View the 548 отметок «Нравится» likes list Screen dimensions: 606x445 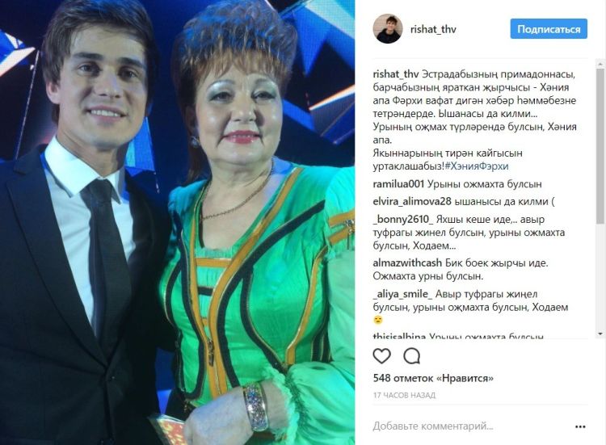[x=433, y=378]
